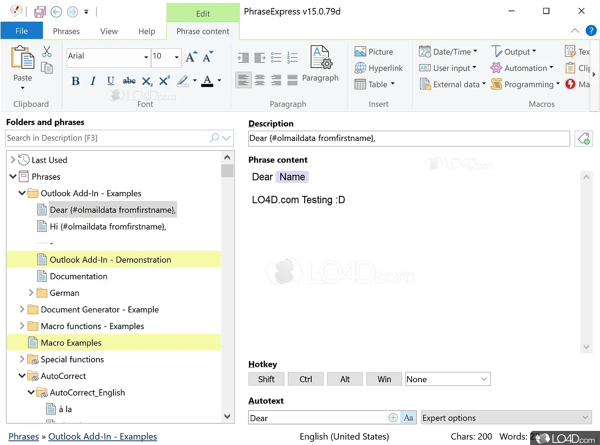Open the Date/Time macro menu
The height and width of the screenshot is (445, 600).
(448, 52)
